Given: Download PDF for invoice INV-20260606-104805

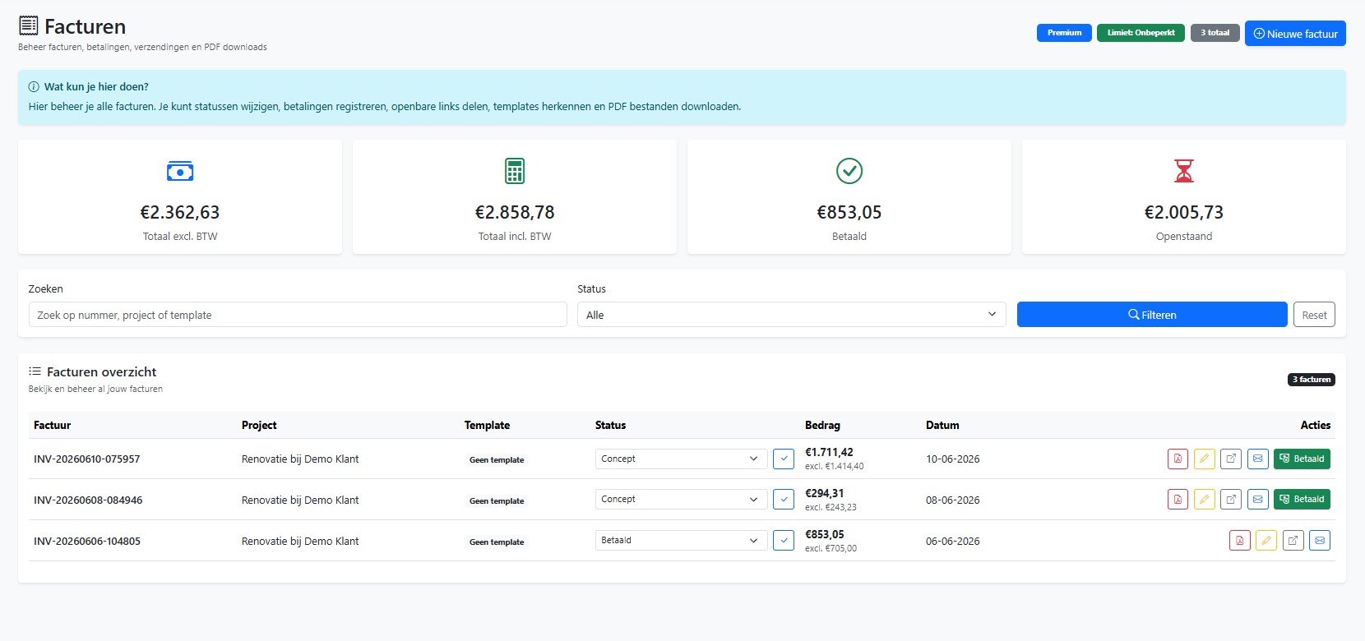Looking at the screenshot, I should coord(1240,540).
